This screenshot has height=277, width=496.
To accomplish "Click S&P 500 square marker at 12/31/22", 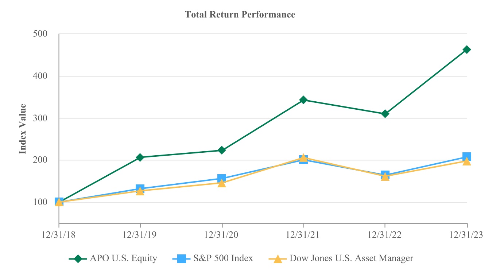I will (x=385, y=175).
